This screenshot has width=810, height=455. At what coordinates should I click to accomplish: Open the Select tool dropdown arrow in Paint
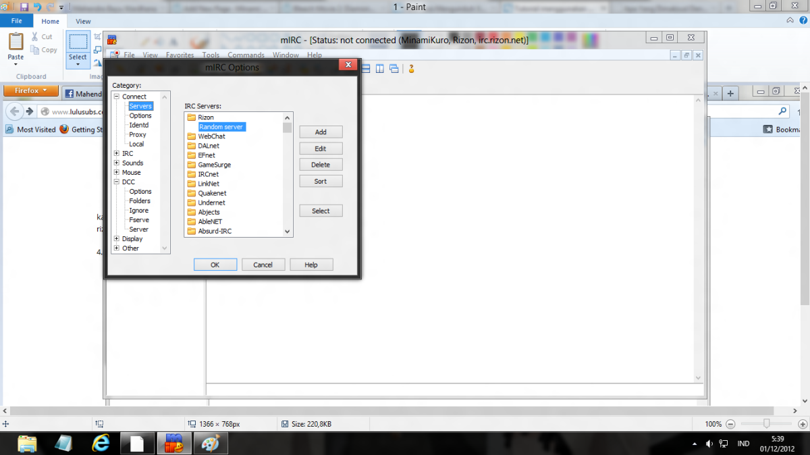click(x=78, y=65)
